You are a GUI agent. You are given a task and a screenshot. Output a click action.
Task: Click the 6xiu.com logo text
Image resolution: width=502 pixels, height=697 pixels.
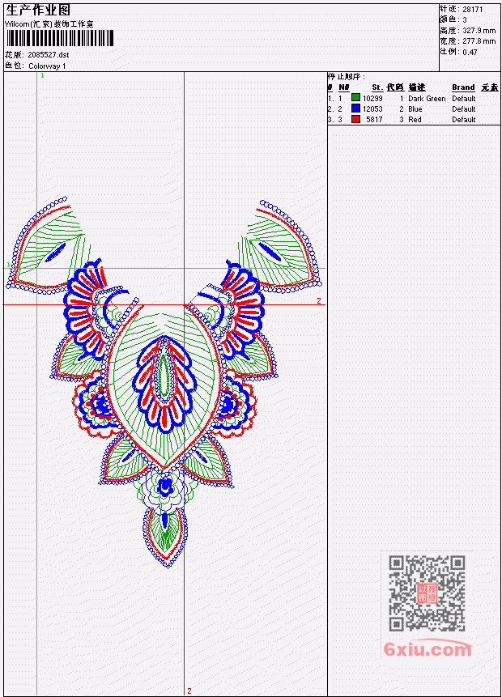pyautogui.click(x=428, y=649)
